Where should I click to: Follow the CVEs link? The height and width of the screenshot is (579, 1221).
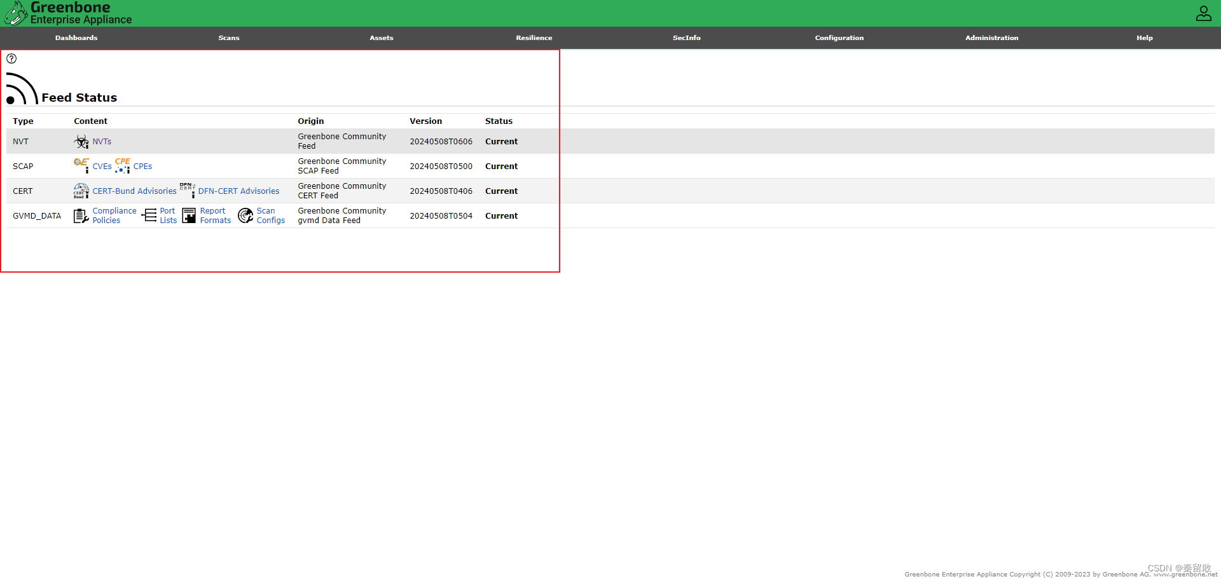(102, 167)
